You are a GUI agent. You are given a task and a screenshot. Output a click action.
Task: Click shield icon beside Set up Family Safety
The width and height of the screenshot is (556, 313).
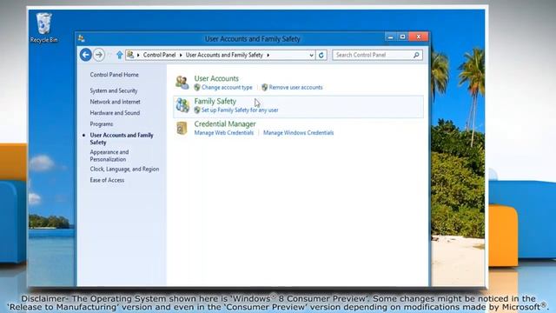click(x=197, y=110)
